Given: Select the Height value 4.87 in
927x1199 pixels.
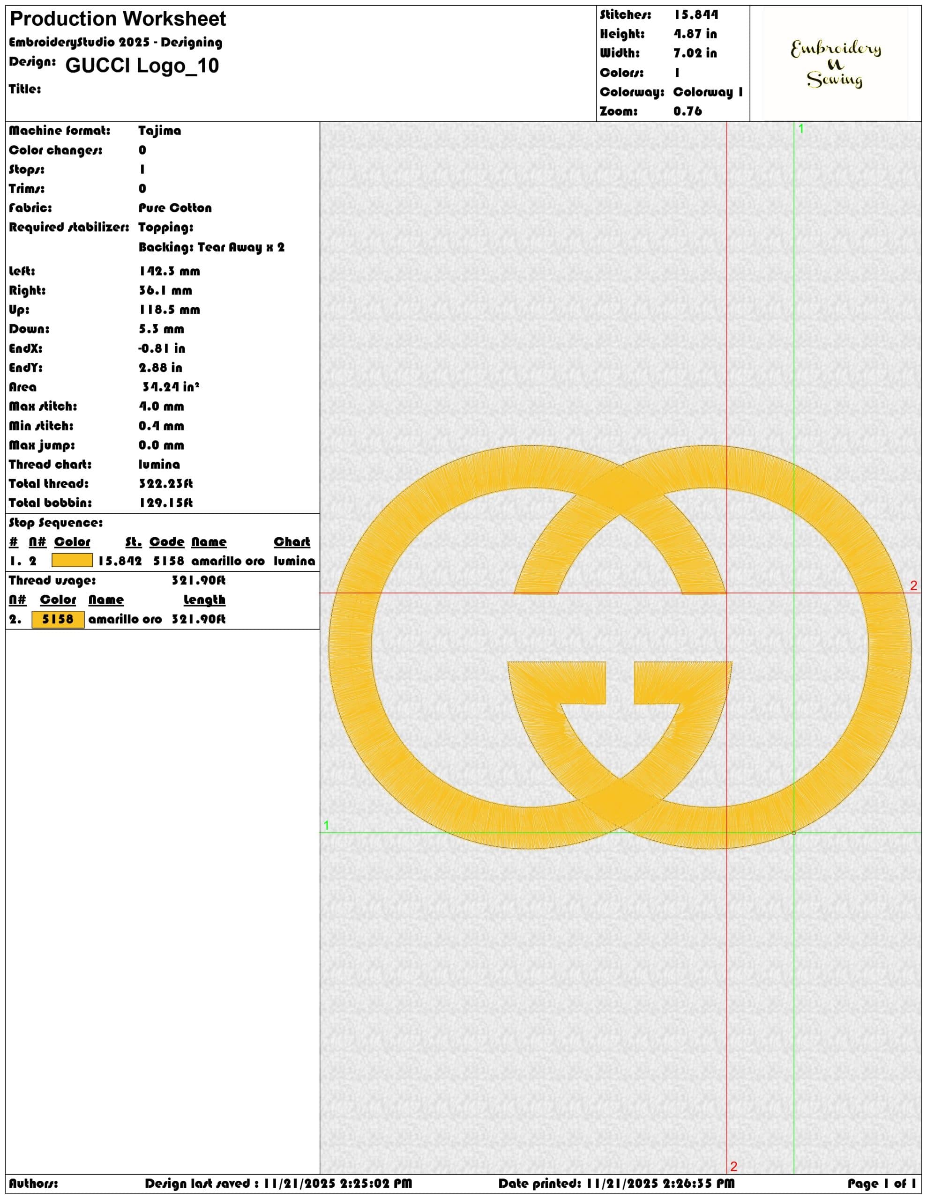Looking at the screenshot, I should click(695, 34).
